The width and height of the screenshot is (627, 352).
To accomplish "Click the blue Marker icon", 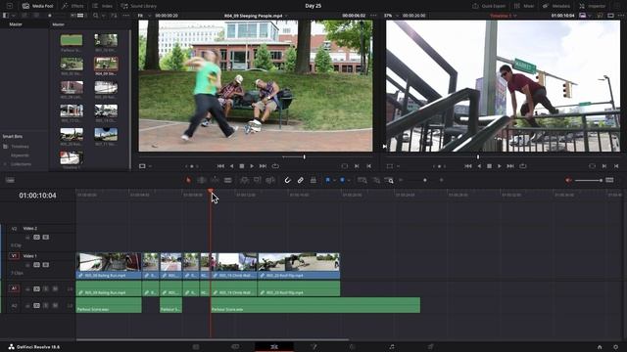I will (x=342, y=180).
